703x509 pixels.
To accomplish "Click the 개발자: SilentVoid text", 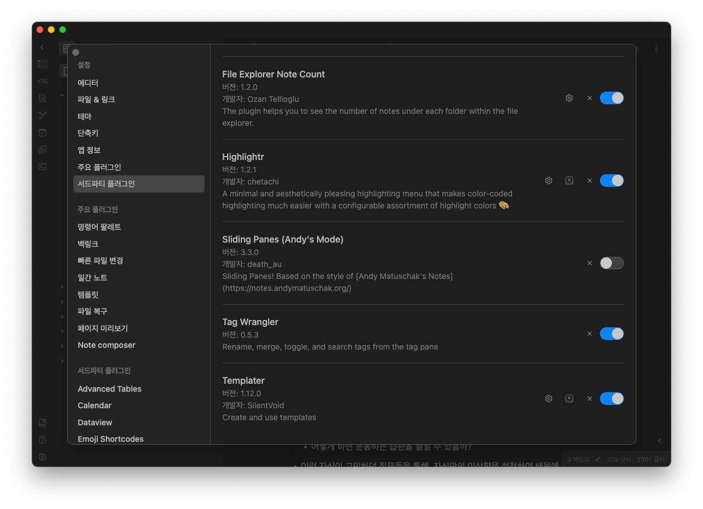I will click(x=253, y=405).
